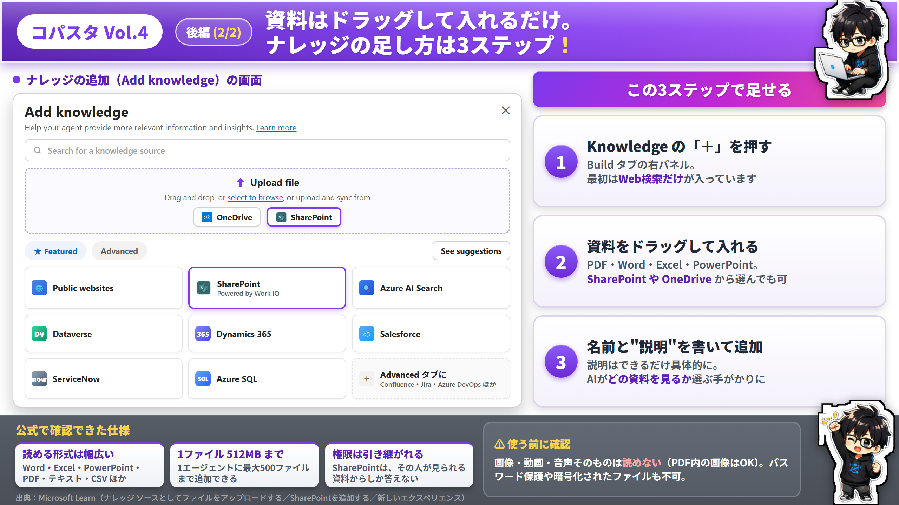Choose the OneDrive sync button
Viewport: 899px width, 505px height.
(227, 217)
